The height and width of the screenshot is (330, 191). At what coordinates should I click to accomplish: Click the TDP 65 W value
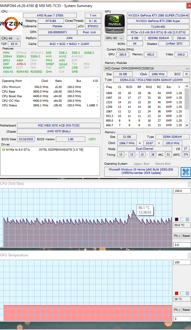(x=14, y=44)
